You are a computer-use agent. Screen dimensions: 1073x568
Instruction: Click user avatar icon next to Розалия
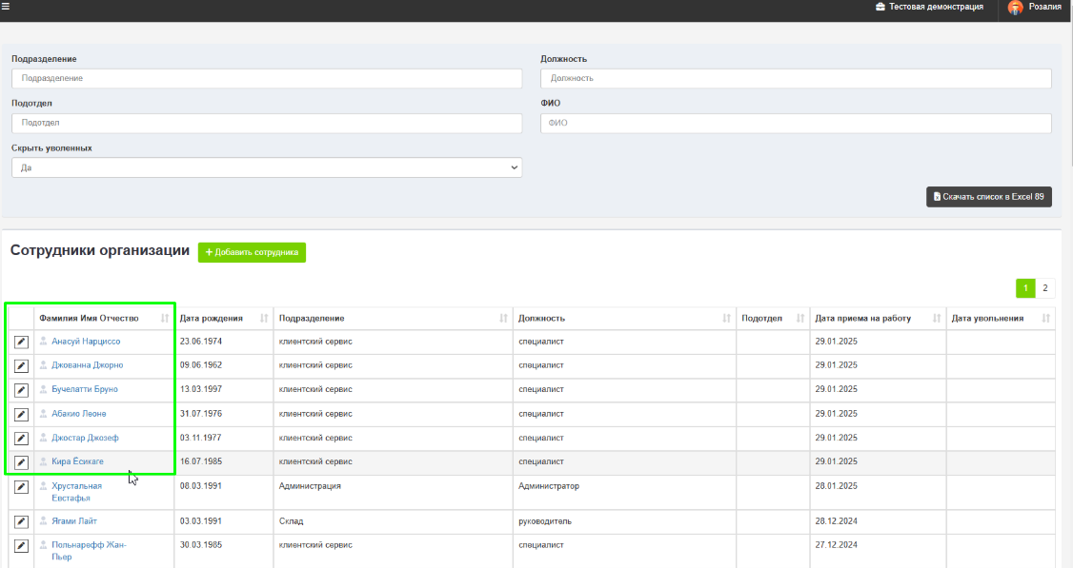point(1016,8)
